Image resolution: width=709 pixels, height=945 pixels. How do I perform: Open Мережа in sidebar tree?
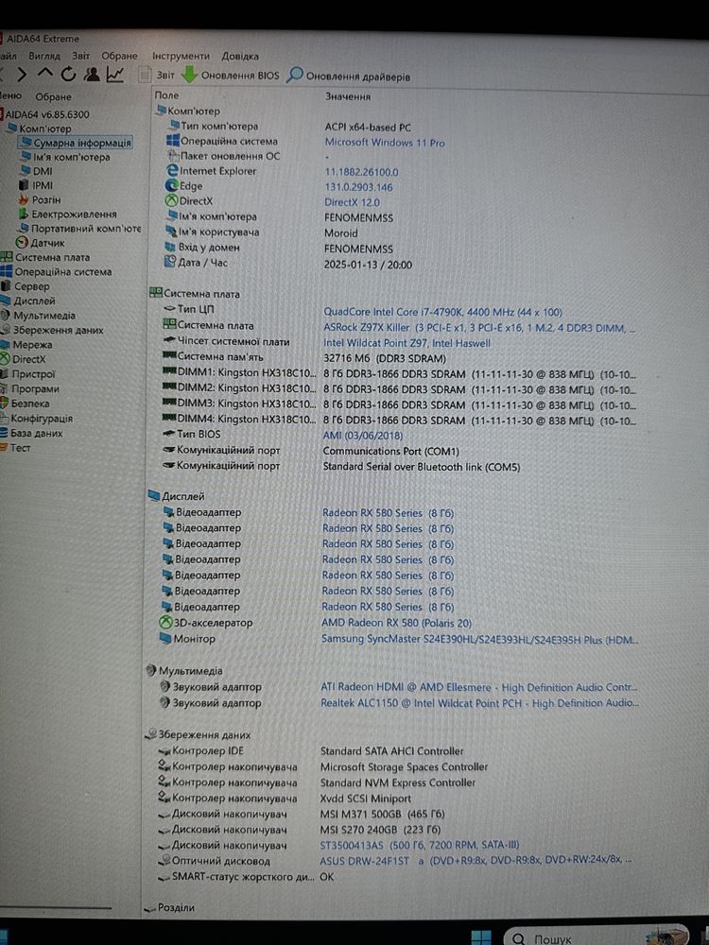click(26, 345)
